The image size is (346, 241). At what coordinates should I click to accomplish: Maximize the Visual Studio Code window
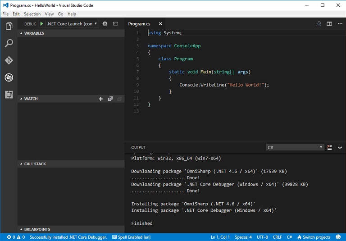coord(323,5)
